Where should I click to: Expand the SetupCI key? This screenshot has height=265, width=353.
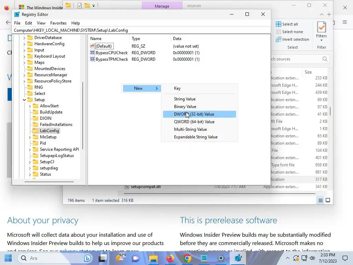tap(30, 162)
